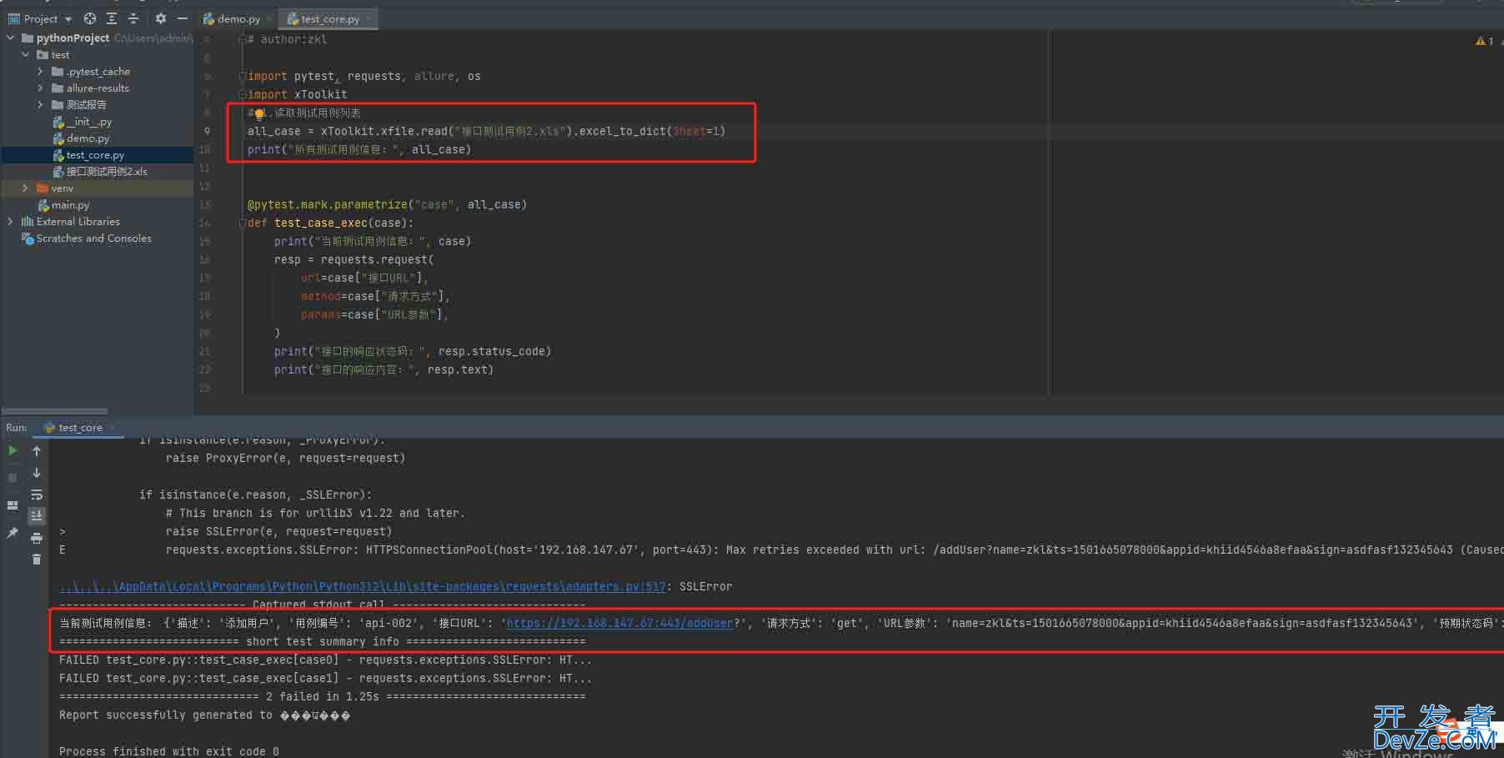Hide the Project panel with minus icon

[x=183, y=18]
